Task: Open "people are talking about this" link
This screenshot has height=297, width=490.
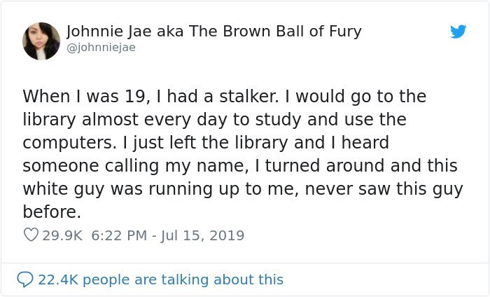Action: [x=186, y=279]
